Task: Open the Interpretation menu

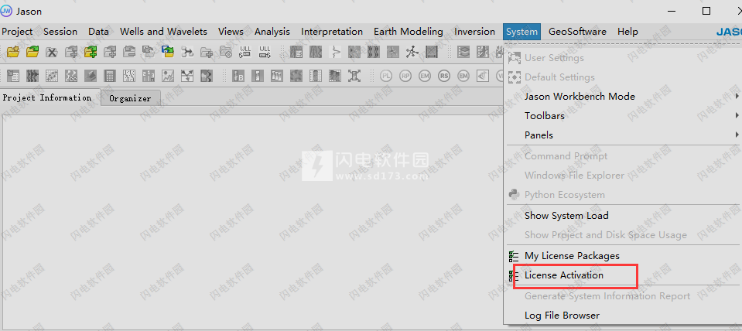Action: point(332,32)
